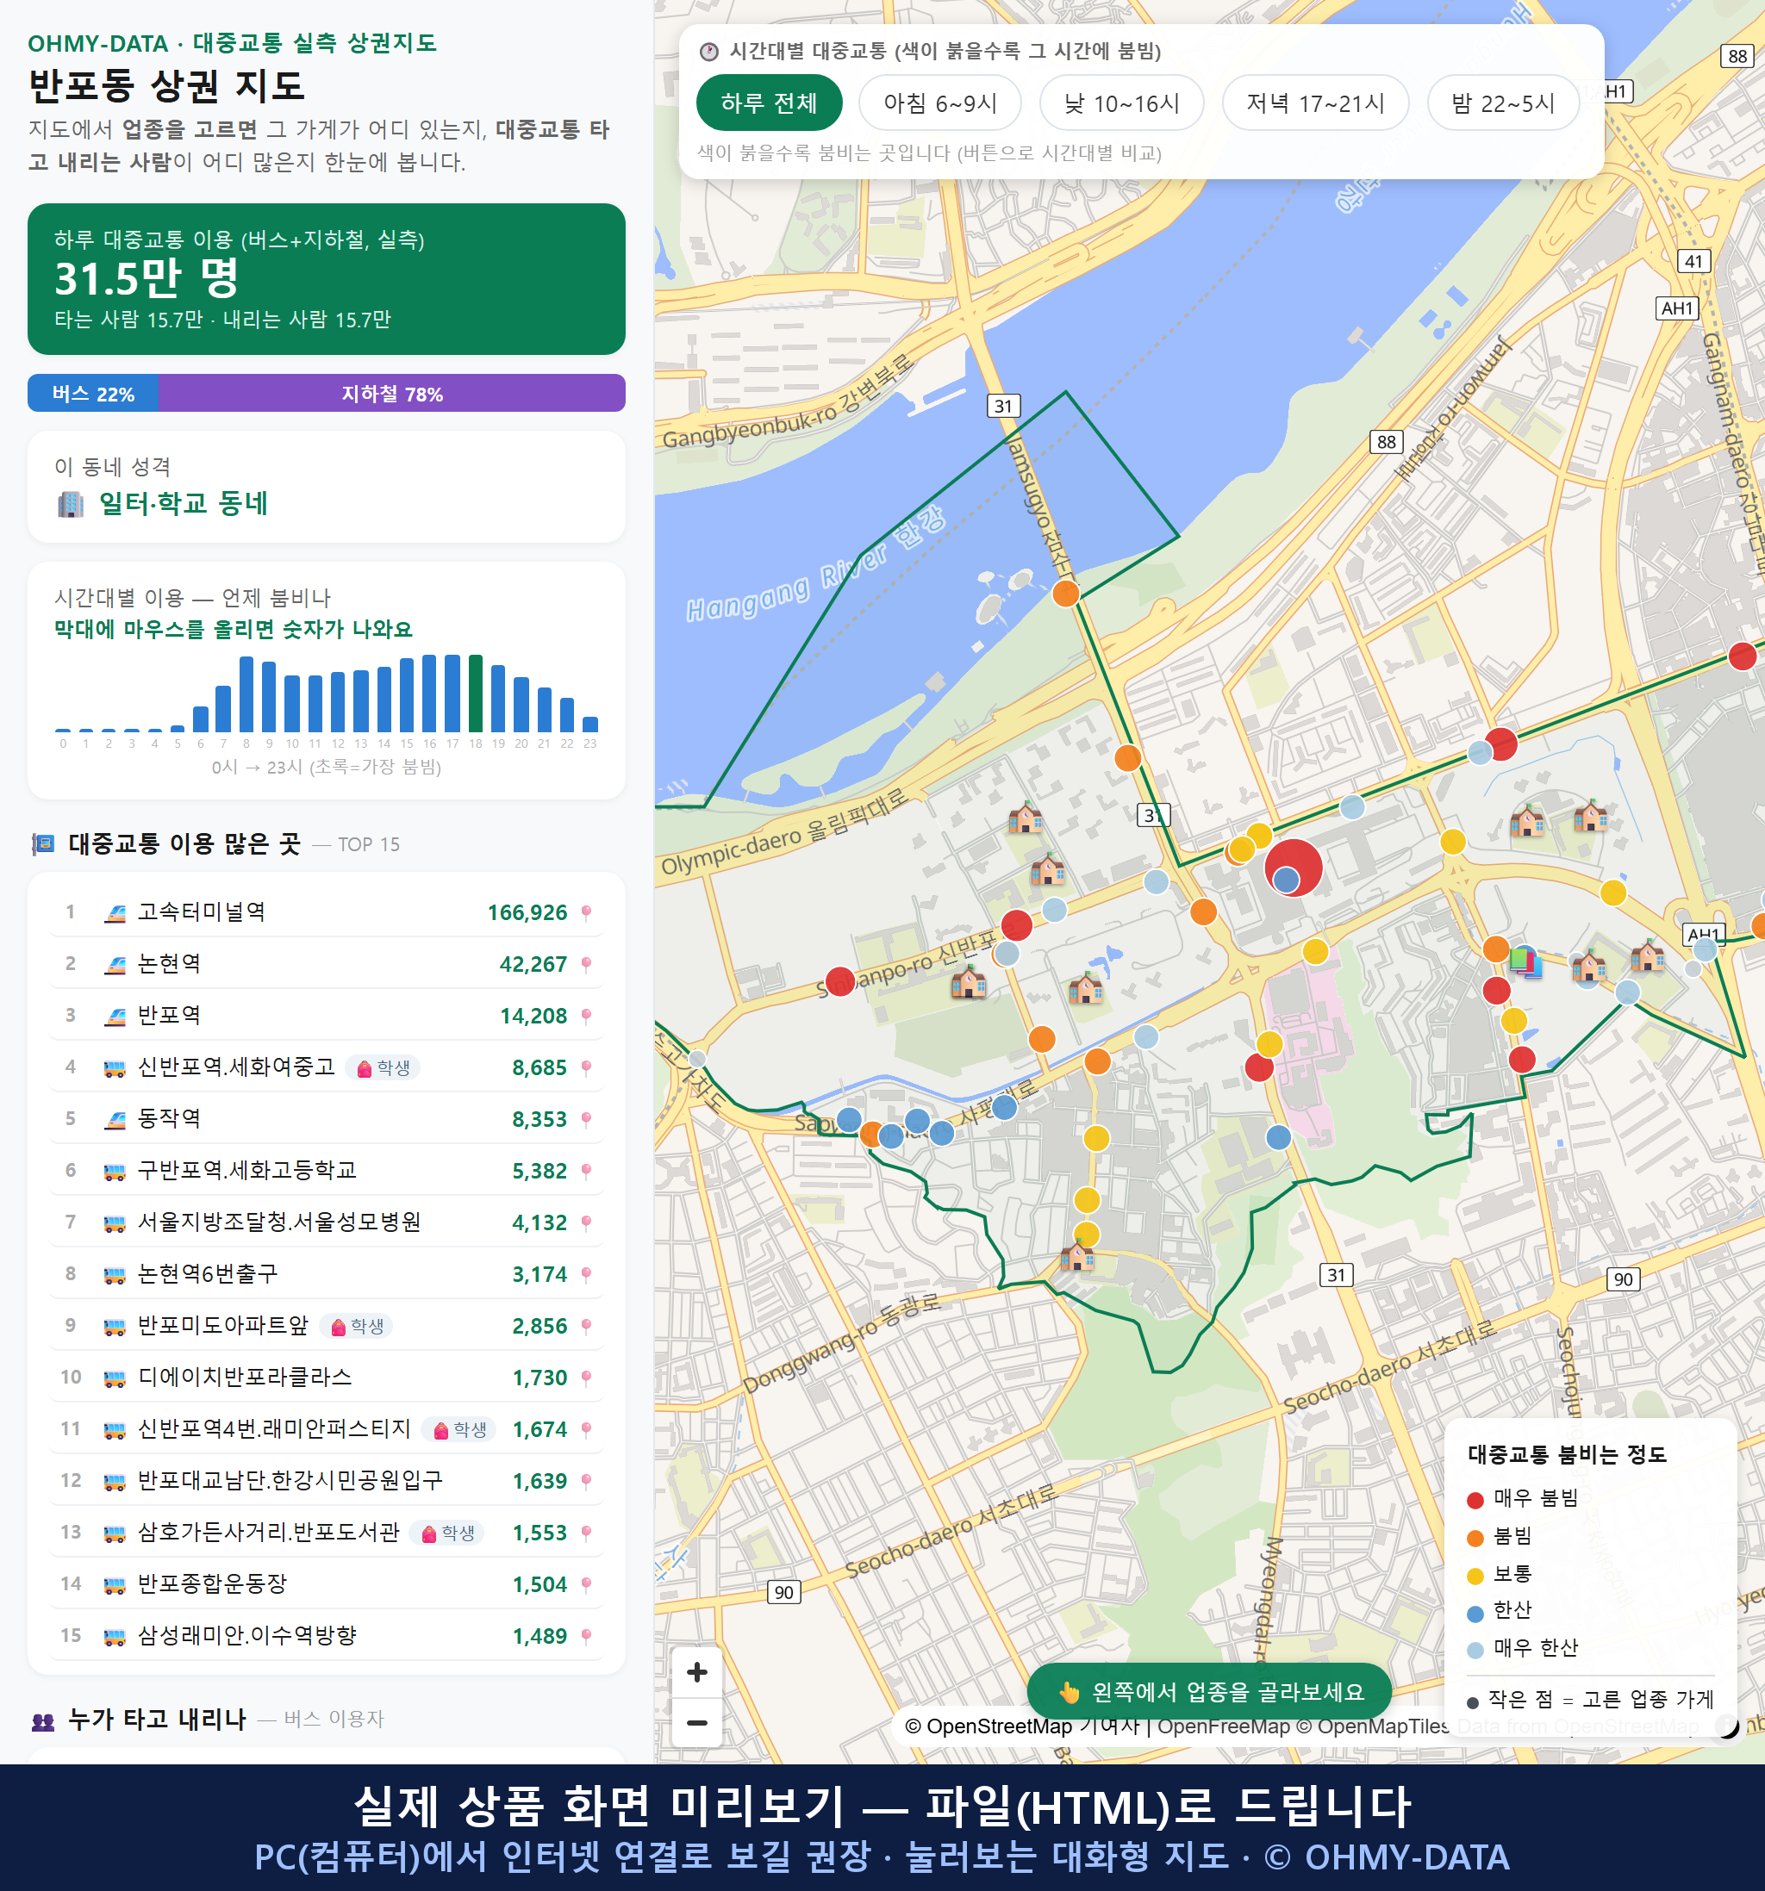Screen dimensions: 1765x1891
Task: Click the 왼쪽에서 업종을 골라보세요 banner
Action: [1209, 1691]
